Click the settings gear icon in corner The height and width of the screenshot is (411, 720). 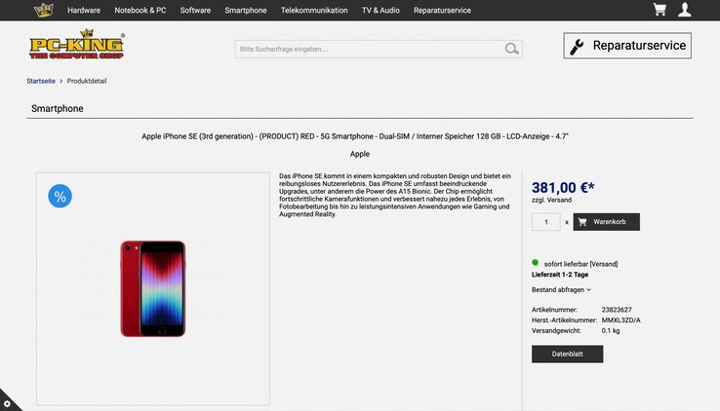(x=7, y=403)
